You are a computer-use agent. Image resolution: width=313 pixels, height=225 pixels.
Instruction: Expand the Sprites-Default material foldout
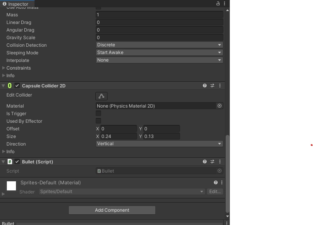pyautogui.click(x=3, y=194)
